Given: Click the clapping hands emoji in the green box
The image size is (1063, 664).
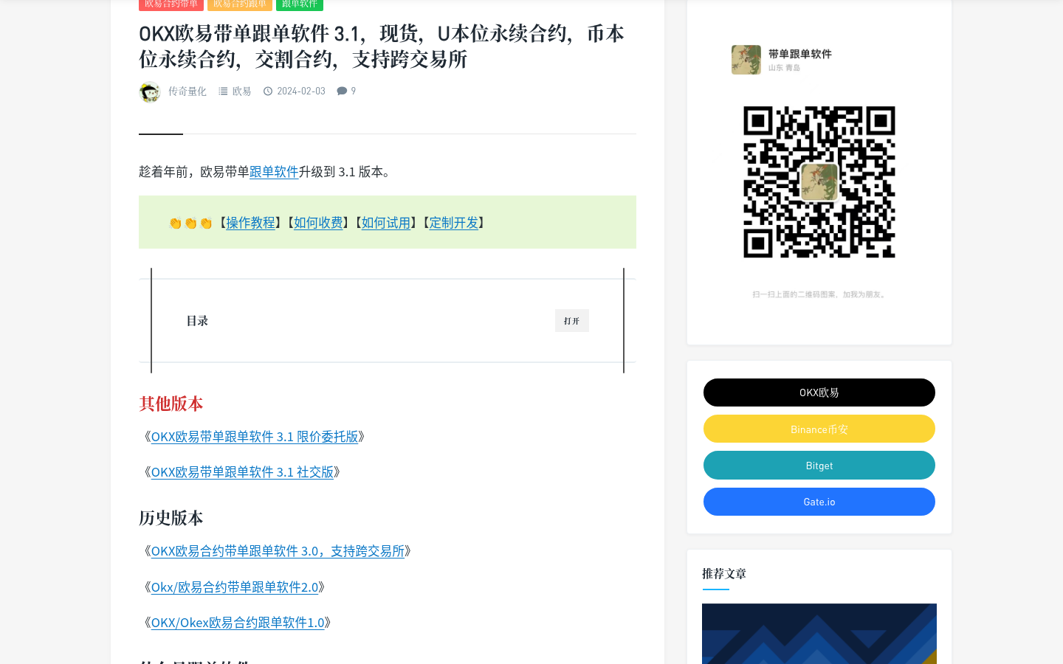Looking at the screenshot, I should point(190,223).
